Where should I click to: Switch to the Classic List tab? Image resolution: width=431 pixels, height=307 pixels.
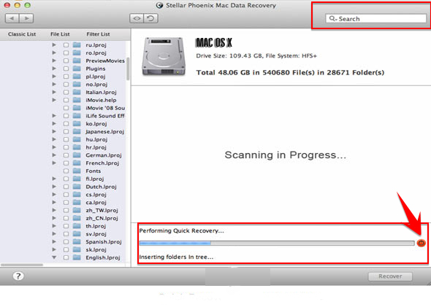coord(22,34)
